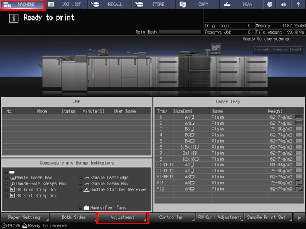Click the Memory value 1187.257GB
The height and width of the screenshot is (229, 306).
pyautogui.click(x=294, y=25)
